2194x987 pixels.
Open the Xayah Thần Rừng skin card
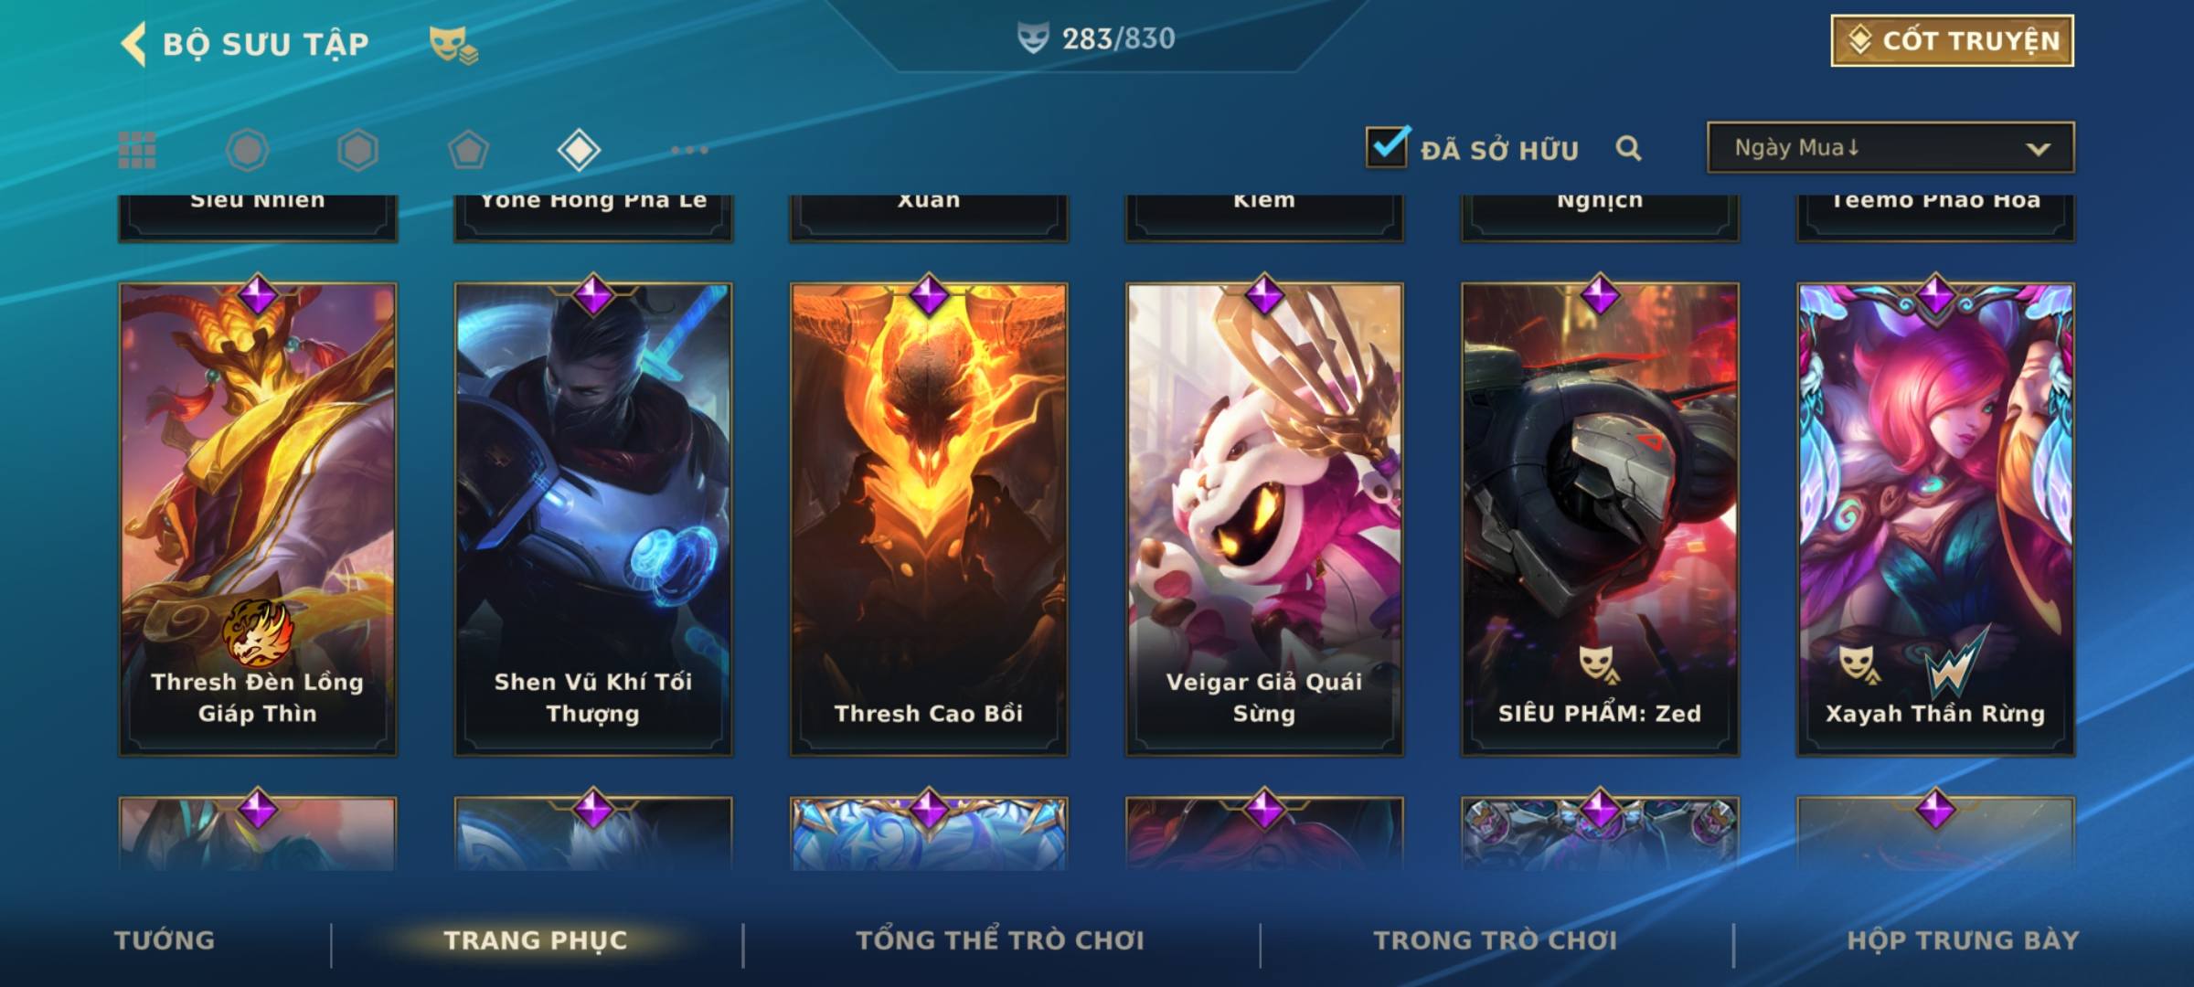coord(1935,519)
